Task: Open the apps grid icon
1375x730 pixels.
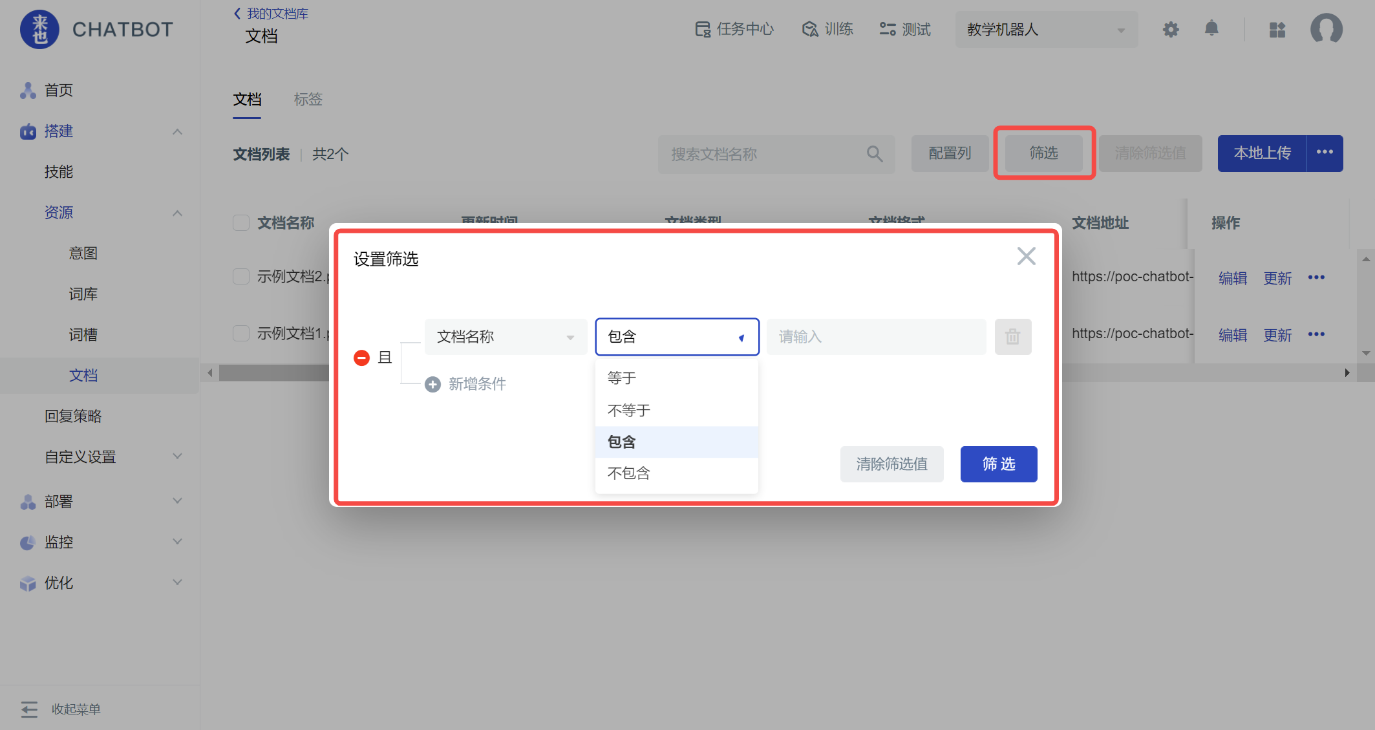Action: click(x=1277, y=30)
